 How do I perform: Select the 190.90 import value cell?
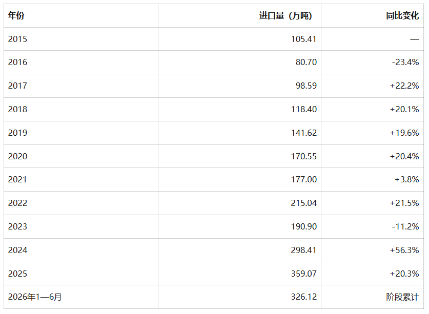[x=304, y=226]
